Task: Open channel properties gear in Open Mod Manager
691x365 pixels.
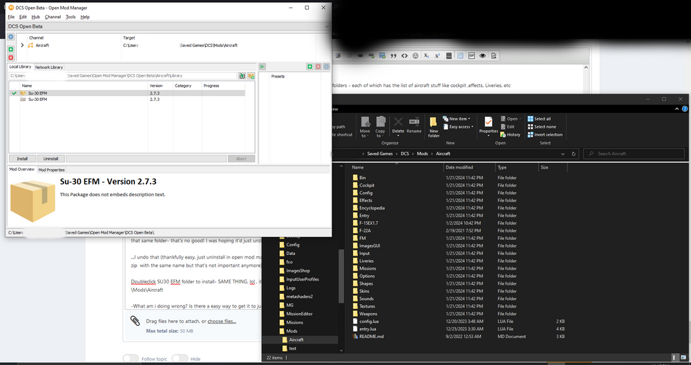Action: pos(11,37)
